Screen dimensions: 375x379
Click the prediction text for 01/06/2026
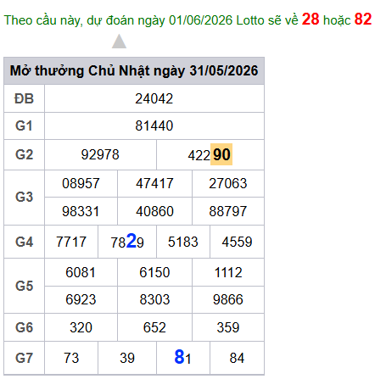tap(187, 20)
